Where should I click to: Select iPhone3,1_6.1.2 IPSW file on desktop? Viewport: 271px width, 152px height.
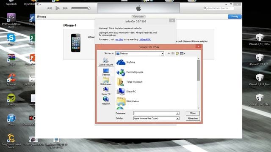[260, 79]
